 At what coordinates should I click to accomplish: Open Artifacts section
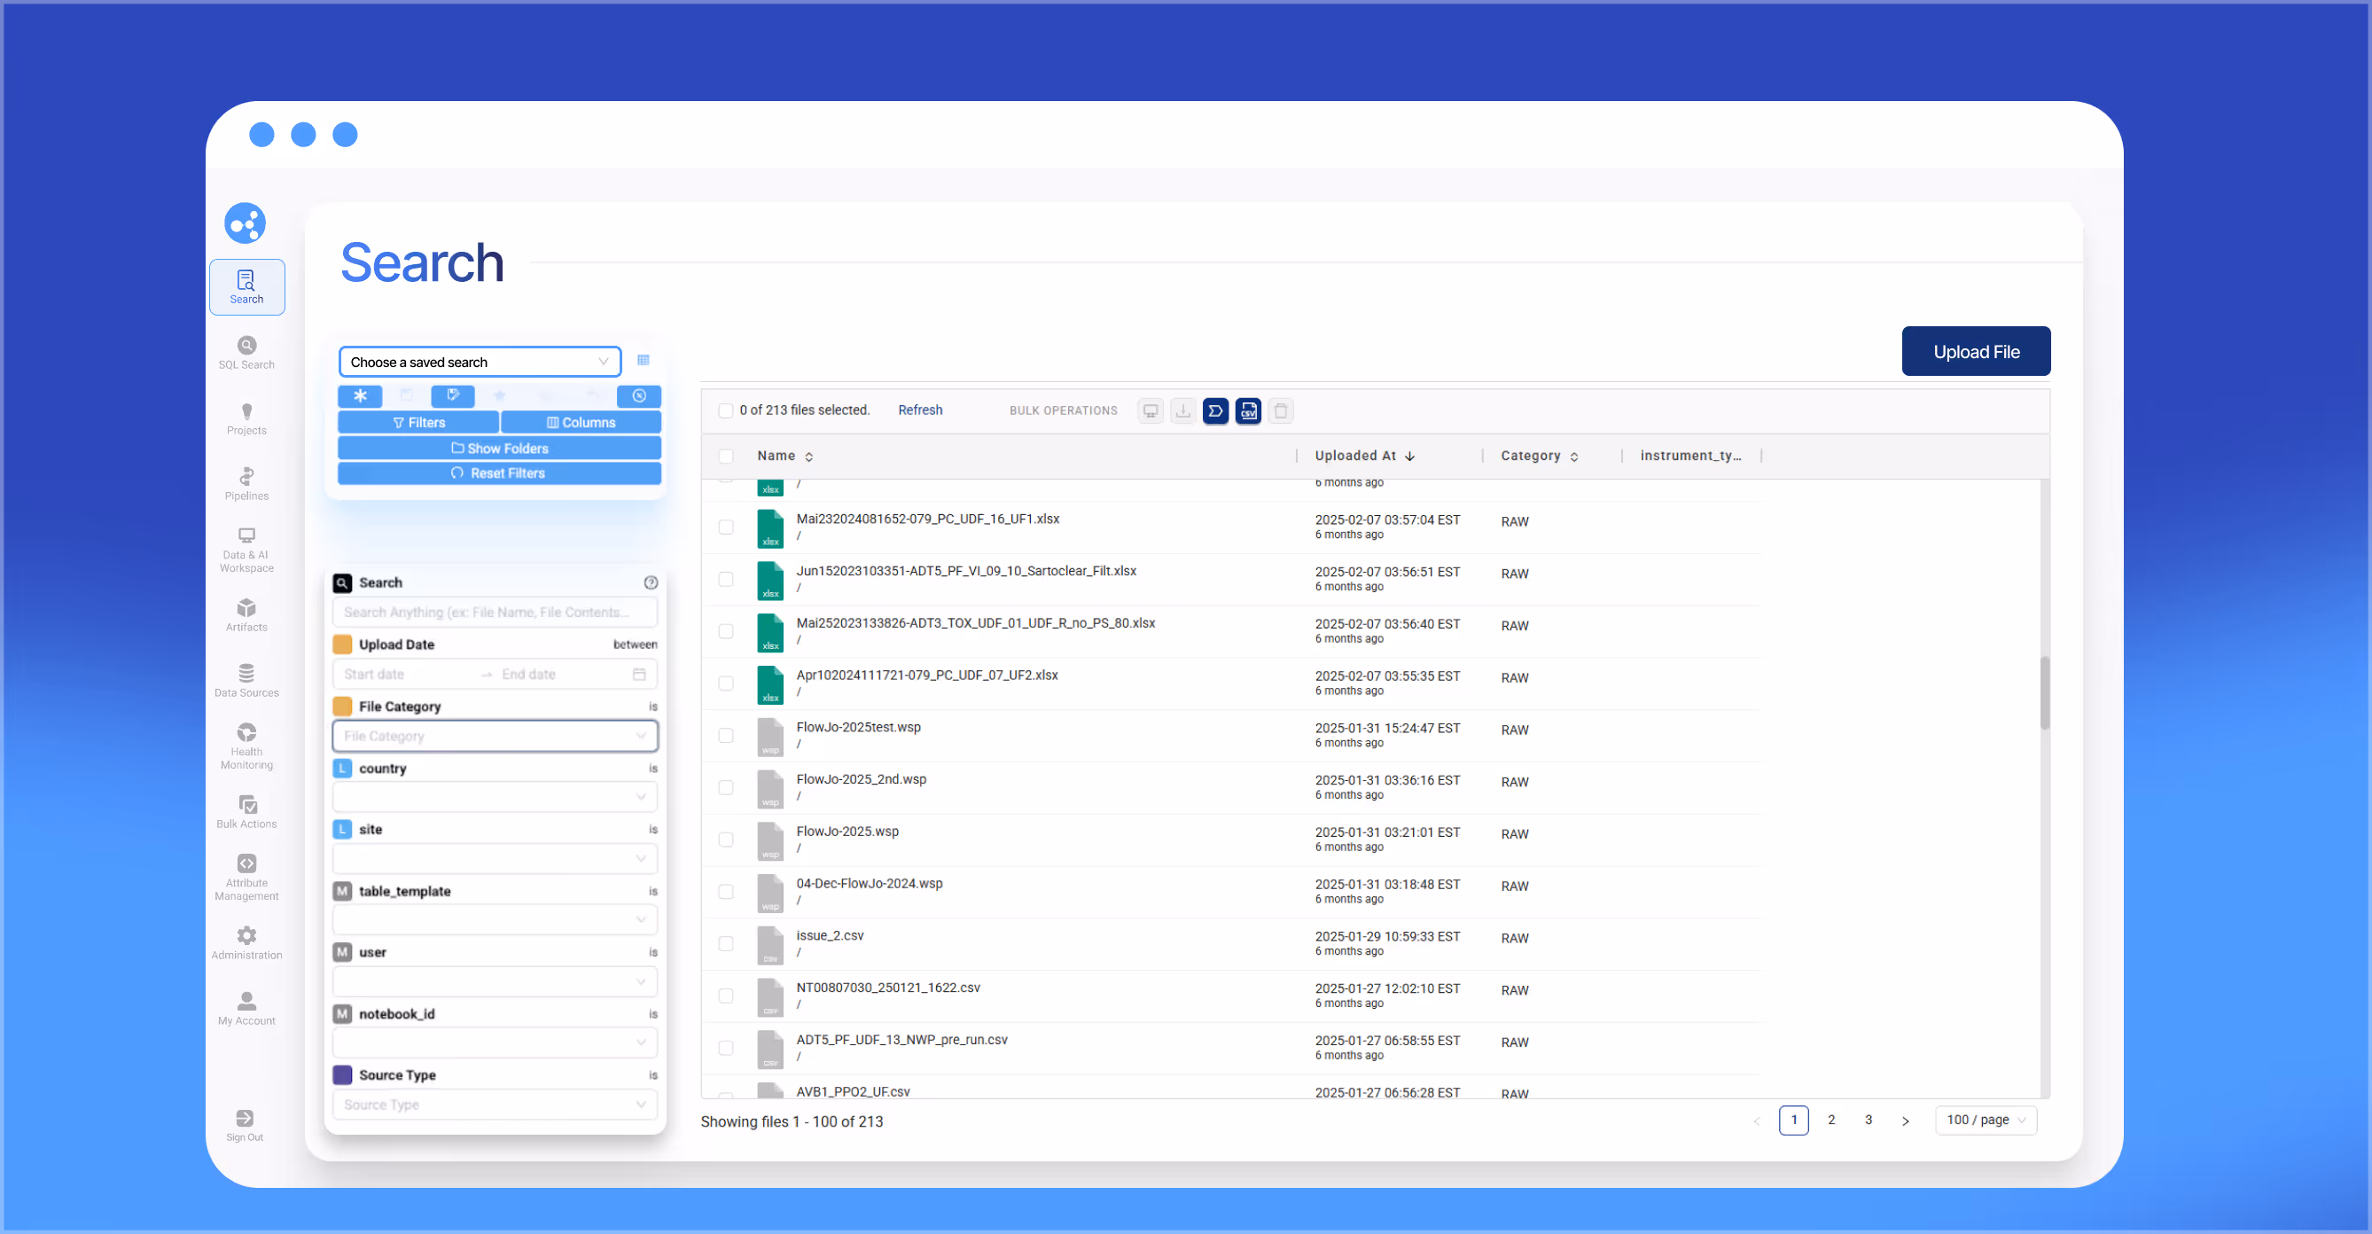[246, 615]
